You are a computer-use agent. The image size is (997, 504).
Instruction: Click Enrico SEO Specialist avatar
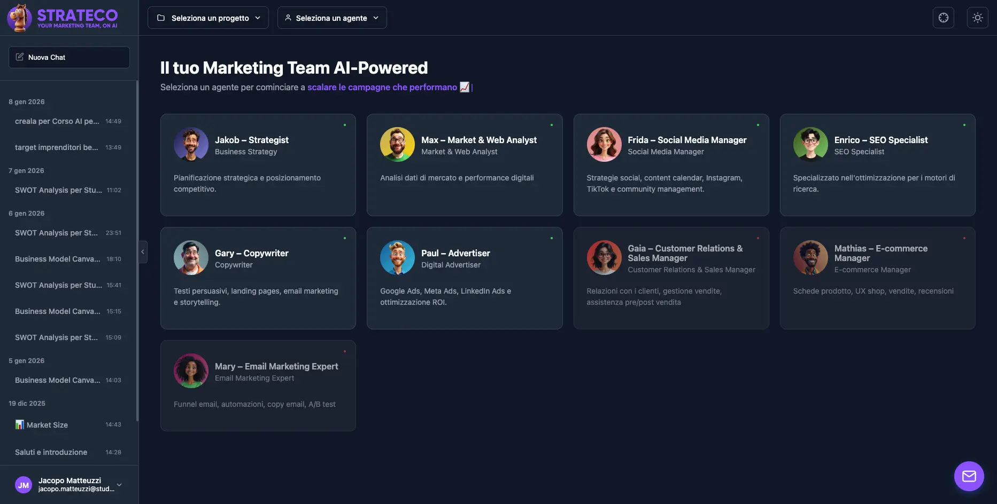810,144
